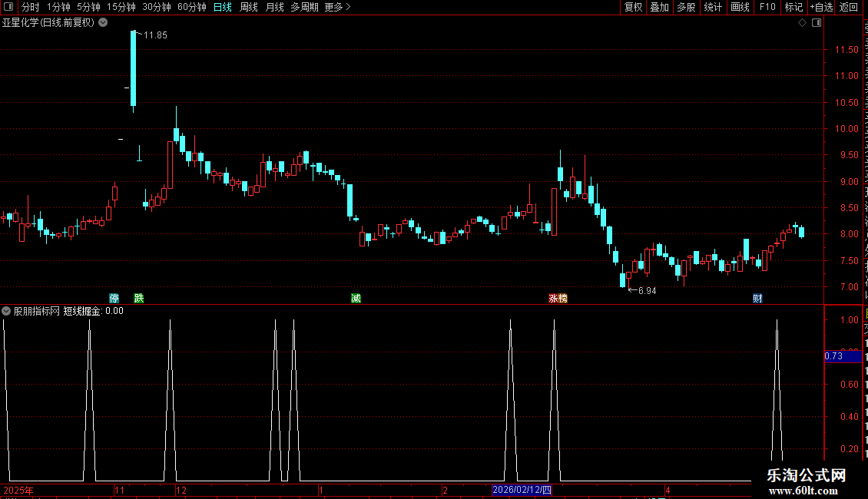
Task: Click the diamond icon above the price axis
Action: (802, 23)
